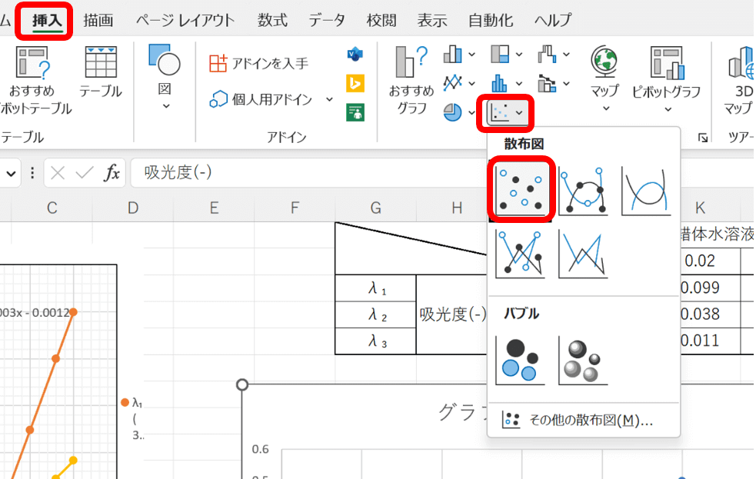756x479 pixels.
Task: Open the 個人用アドイン button
Action: (261, 99)
